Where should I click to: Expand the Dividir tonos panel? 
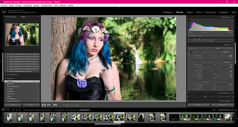click(x=233, y=101)
